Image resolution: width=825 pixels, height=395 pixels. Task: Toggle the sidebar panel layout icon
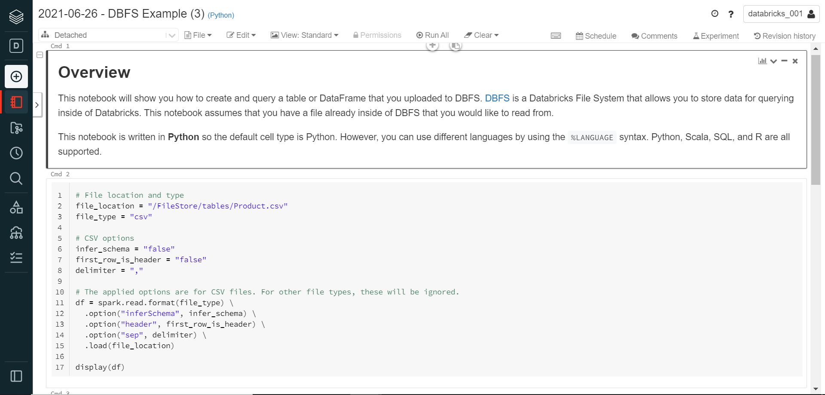[x=16, y=376]
